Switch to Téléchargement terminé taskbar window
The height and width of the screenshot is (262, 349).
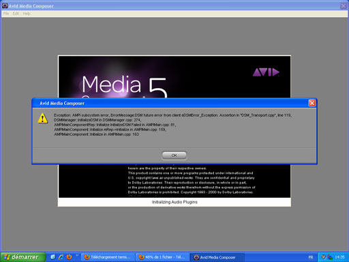click(x=108, y=257)
